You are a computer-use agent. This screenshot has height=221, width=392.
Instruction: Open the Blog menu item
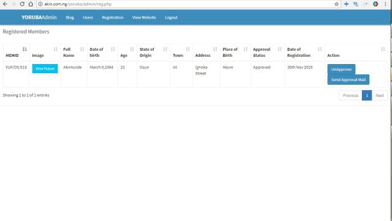[x=70, y=18]
